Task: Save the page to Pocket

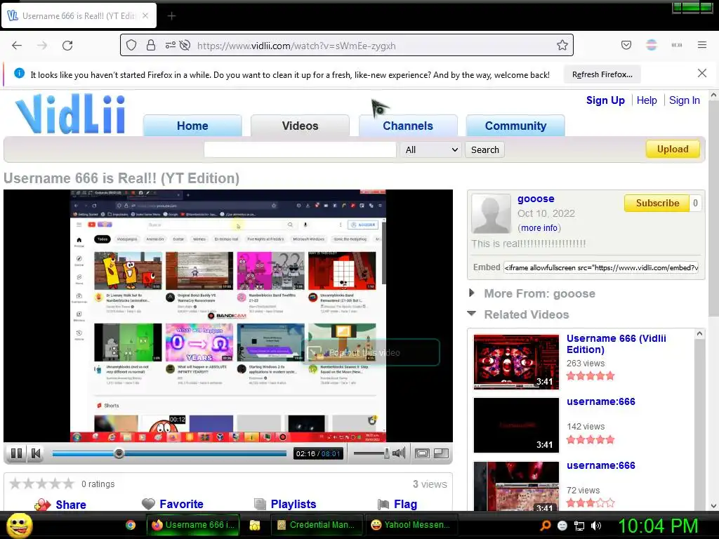Action: tap(626, 45)
